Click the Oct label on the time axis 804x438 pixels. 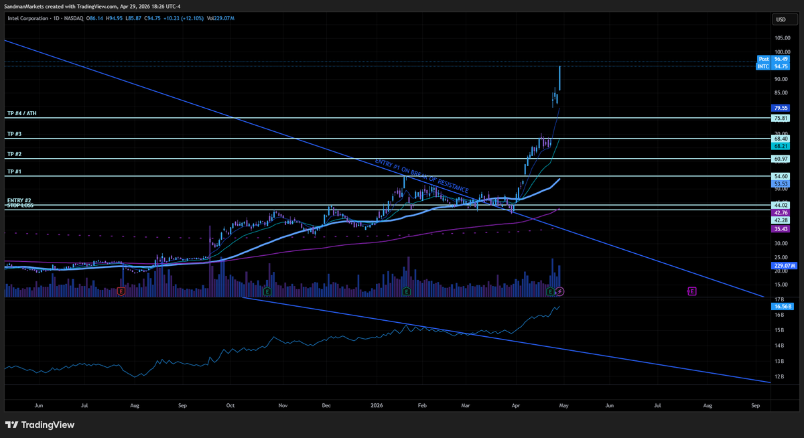[230, 406]
